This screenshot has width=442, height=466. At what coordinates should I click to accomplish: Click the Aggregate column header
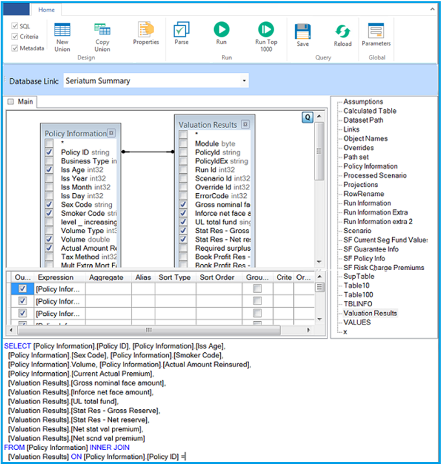106,277
